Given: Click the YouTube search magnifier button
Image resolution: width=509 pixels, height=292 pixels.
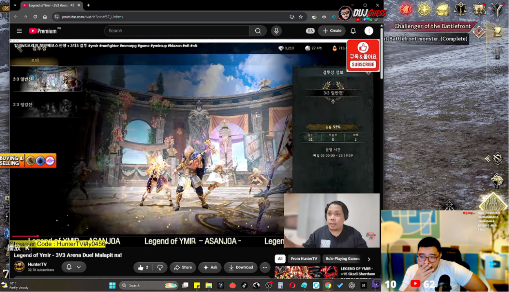Looking at the screenshot, I should (x=258, y=31).
